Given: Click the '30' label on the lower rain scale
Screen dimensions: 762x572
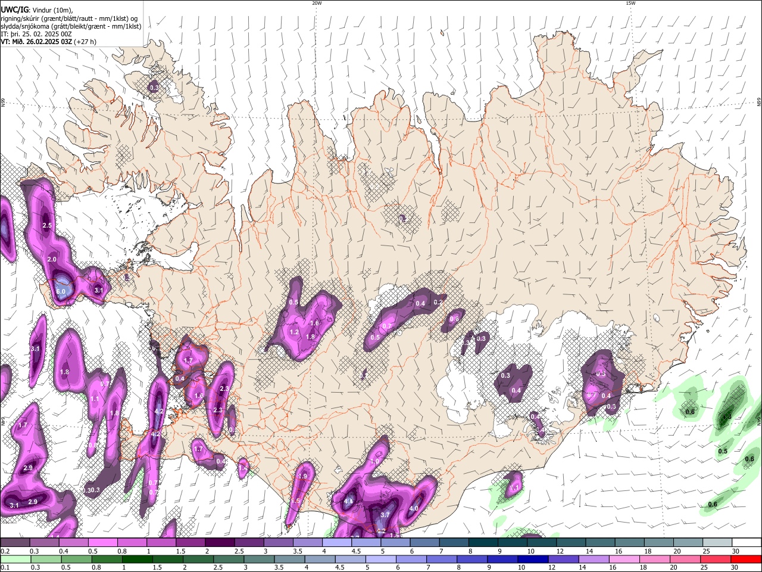Looking at the screenshot, I should [734, 568].
